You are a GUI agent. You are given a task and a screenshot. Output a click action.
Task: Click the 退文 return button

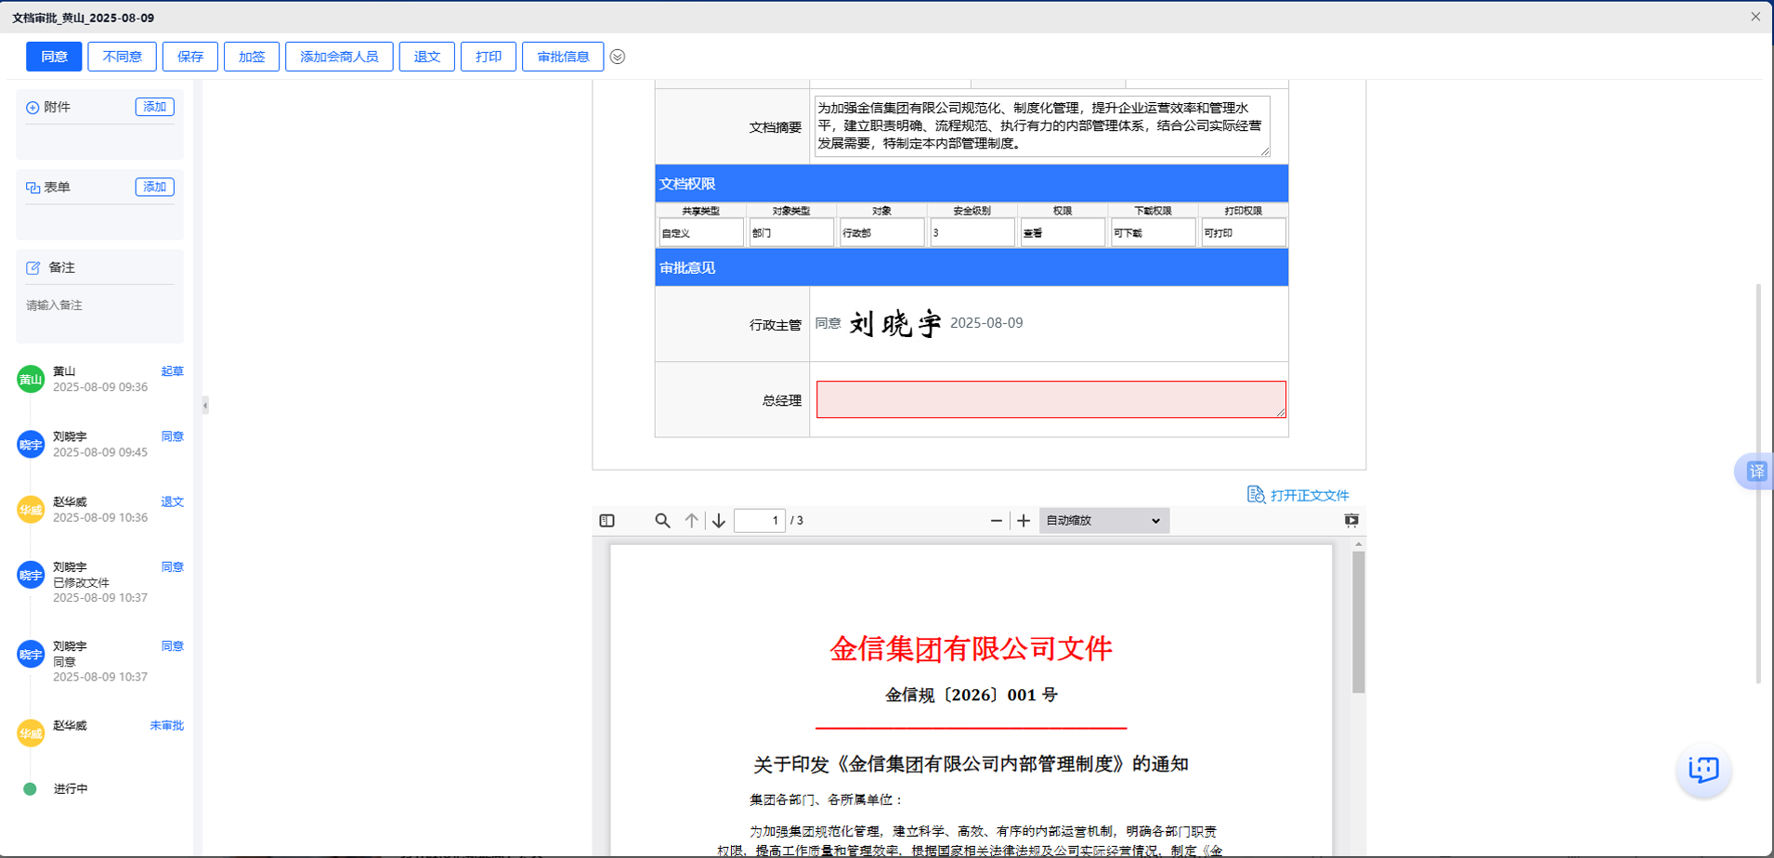pos(427,57)
